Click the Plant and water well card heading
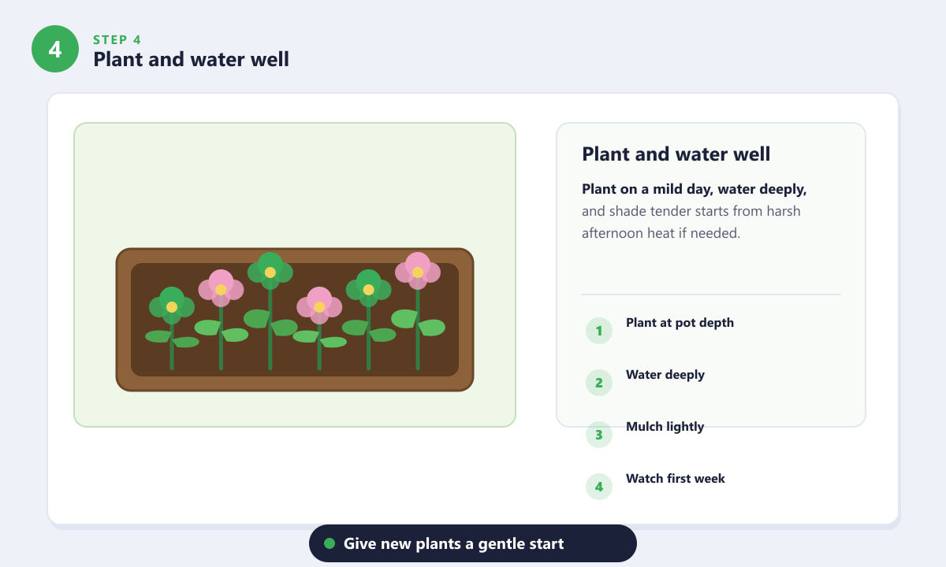The image size is (946, 567). pyautogui.click(x=676, y=154)
